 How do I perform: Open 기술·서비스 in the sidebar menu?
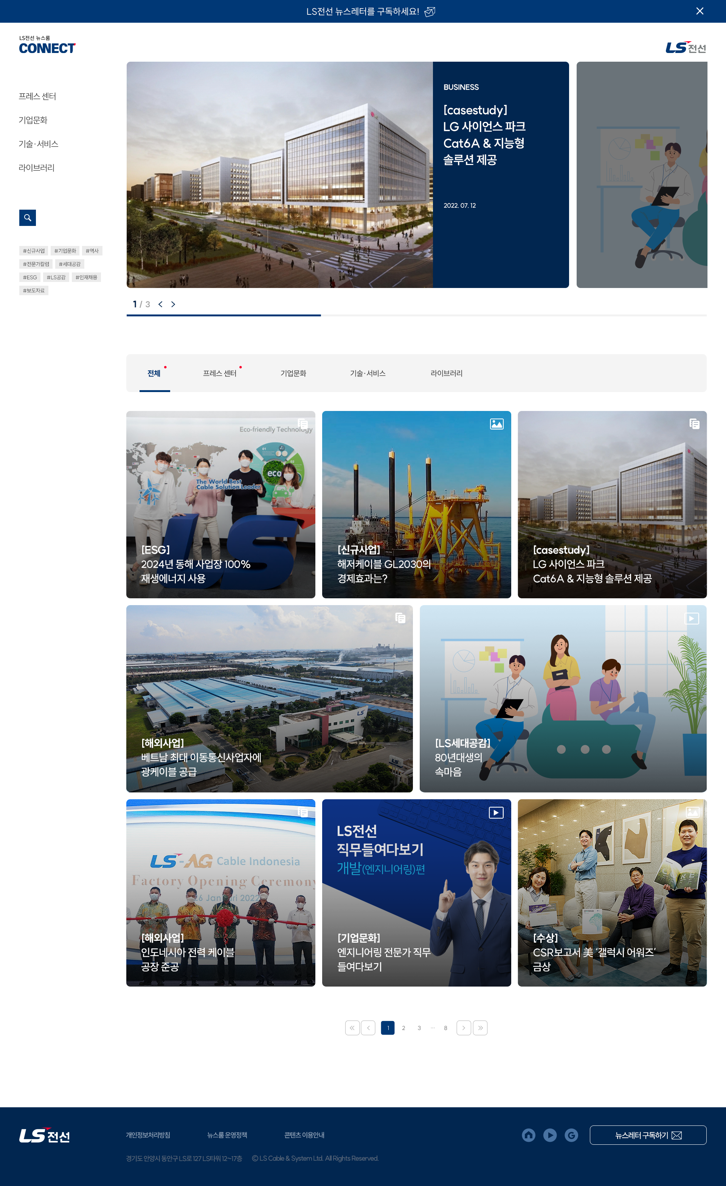[x=39, y=144]
